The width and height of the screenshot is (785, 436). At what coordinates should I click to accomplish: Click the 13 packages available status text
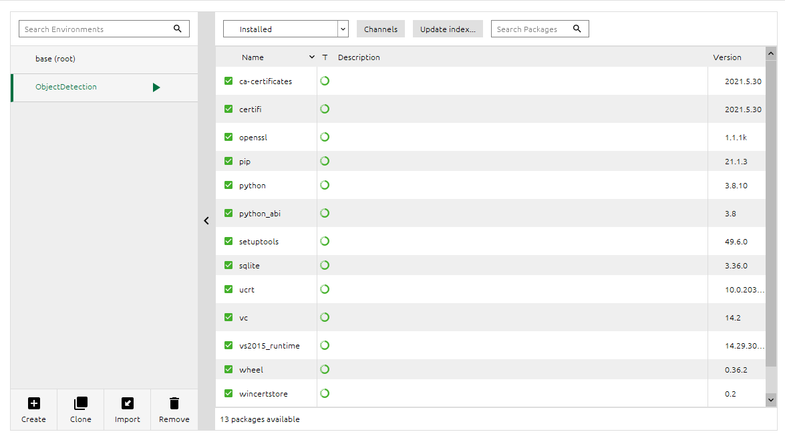pos(260,419)
